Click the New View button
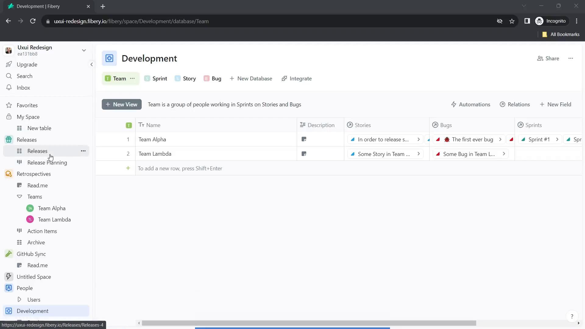 tap(122, 104)
